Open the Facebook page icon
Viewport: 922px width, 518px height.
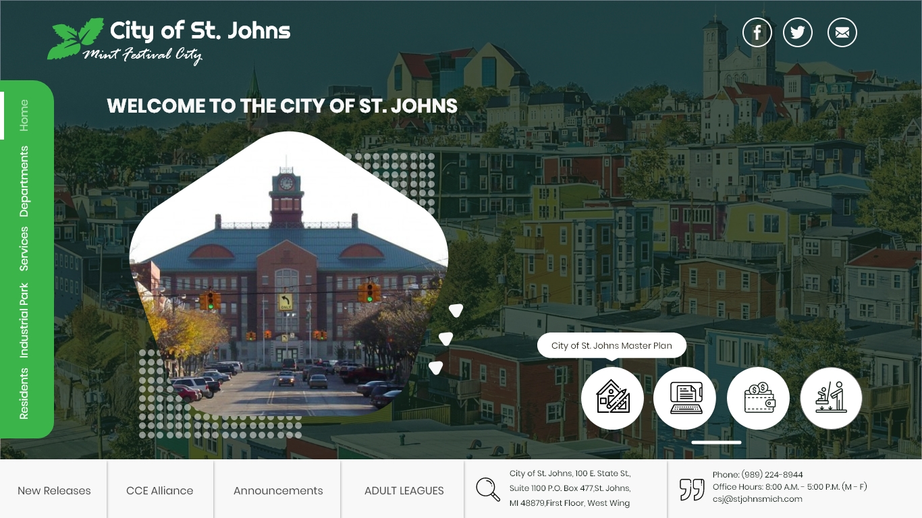pos(757,32)
